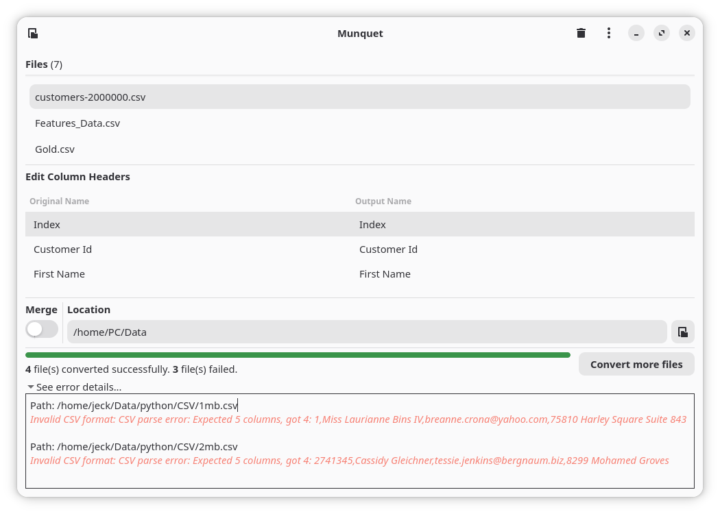Maximize the Munquet window
Screen dimensions: 720x514
click(x=661, y=33)
